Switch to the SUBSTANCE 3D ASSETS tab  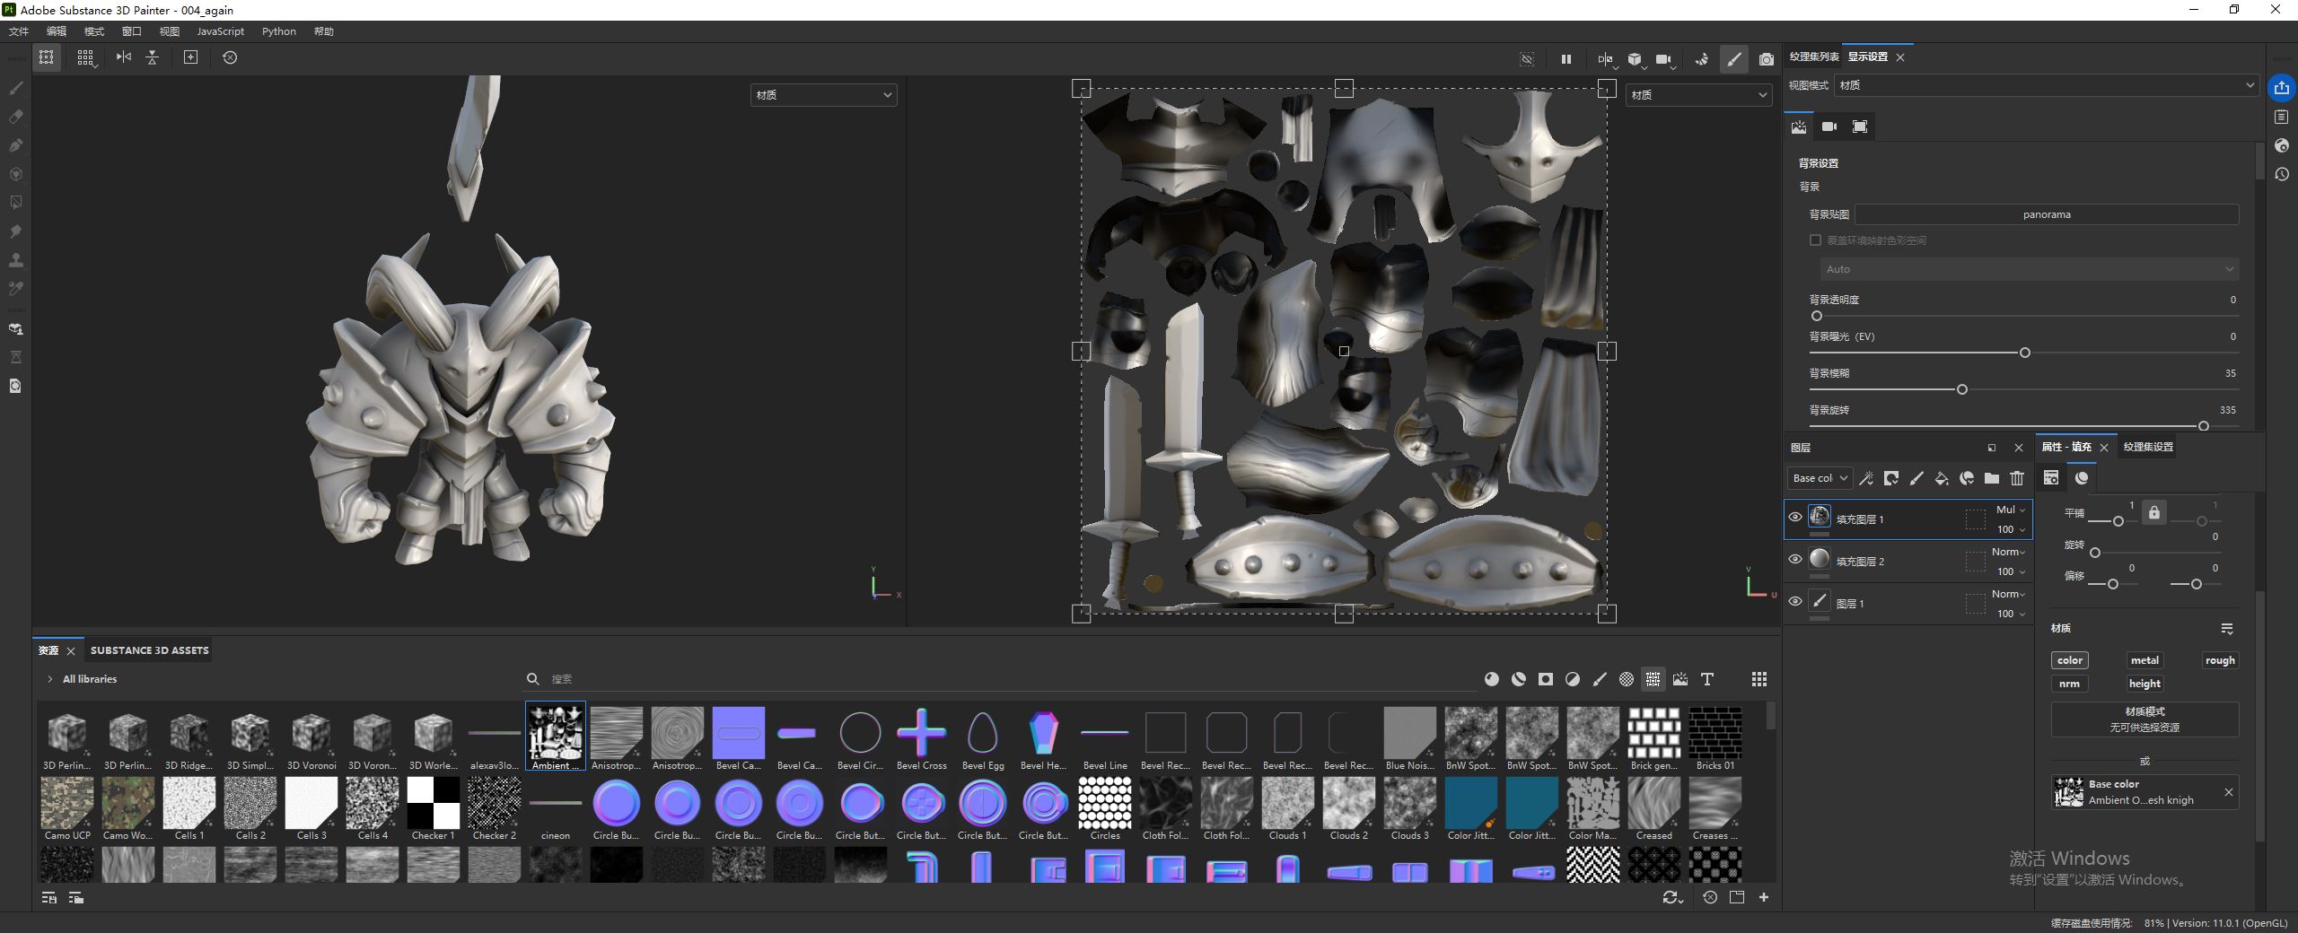point(149,650)
